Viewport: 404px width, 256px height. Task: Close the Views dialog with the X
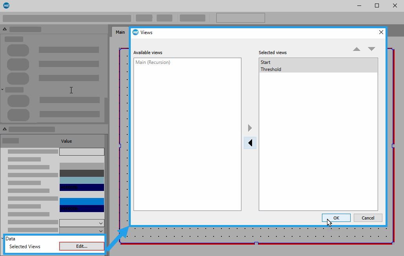tap(381, 33)
